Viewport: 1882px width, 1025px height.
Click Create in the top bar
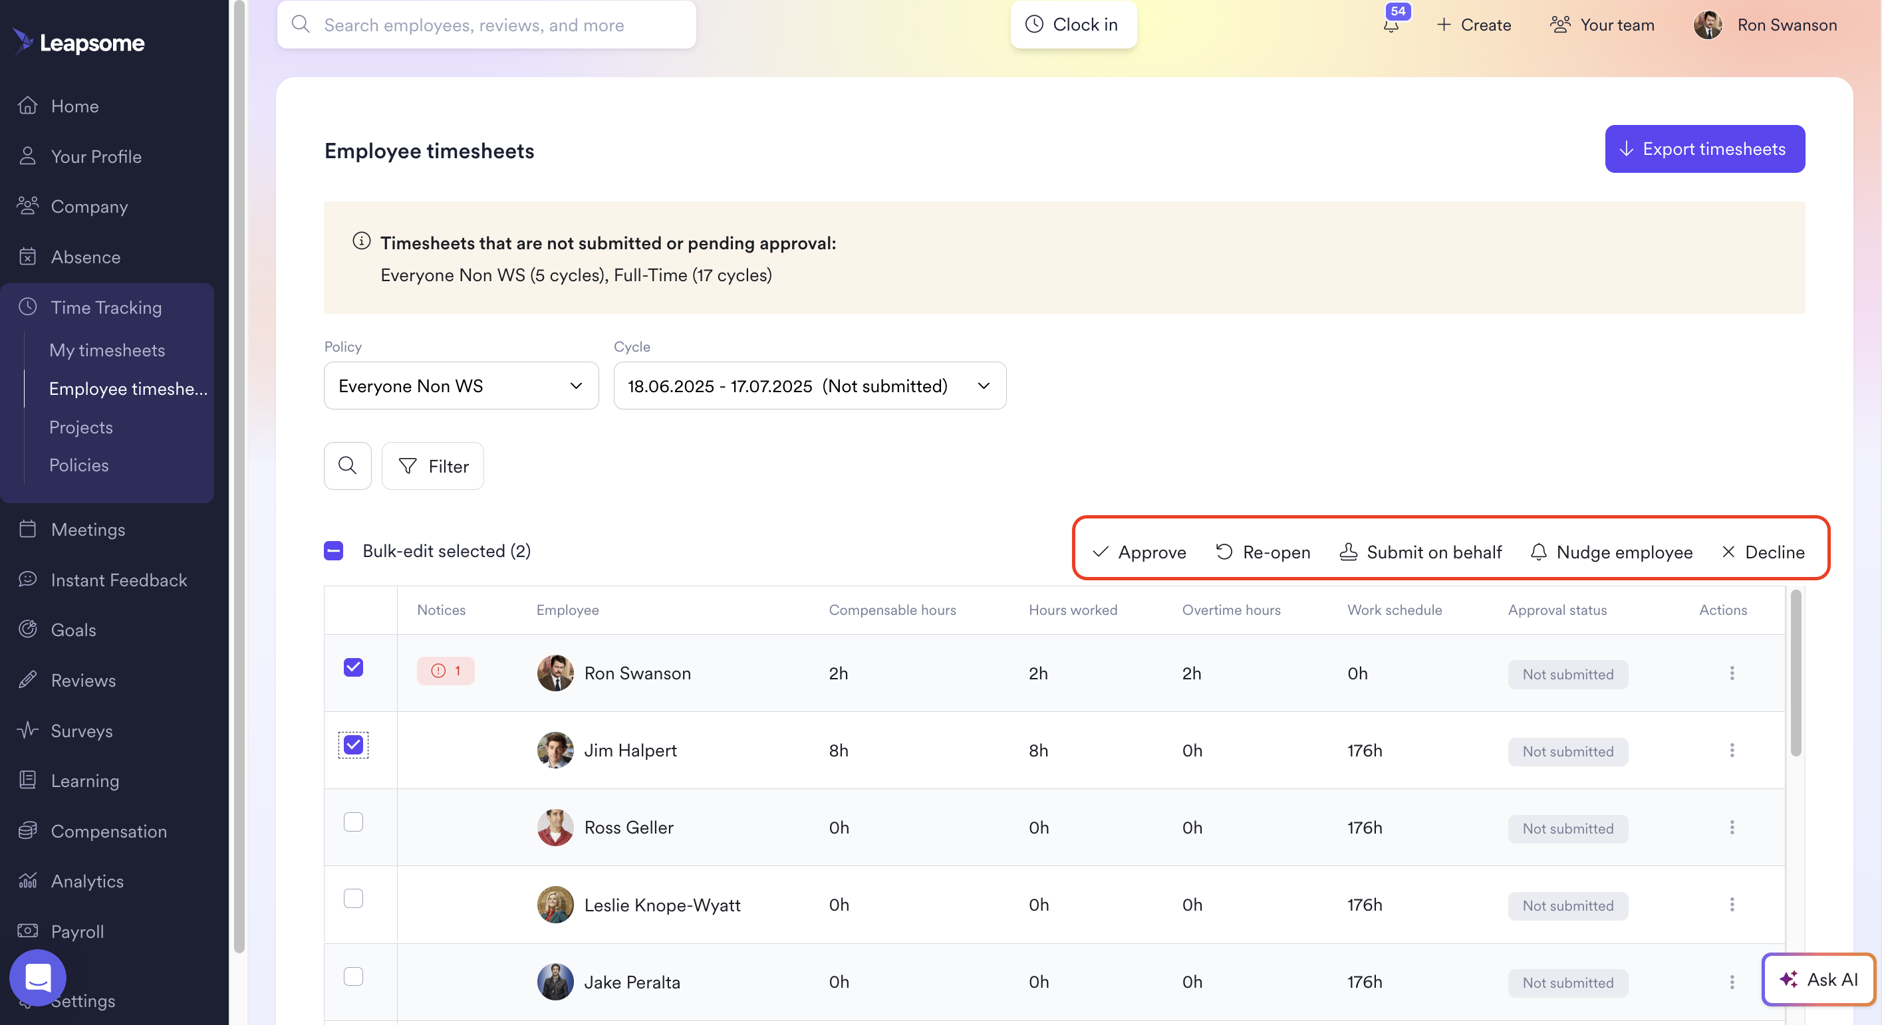(1474, 25)
